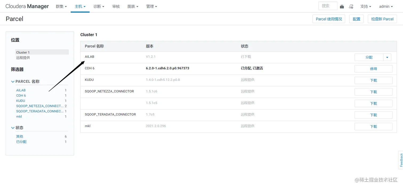Focus the 搜索 search field

[x=328, y=6]
